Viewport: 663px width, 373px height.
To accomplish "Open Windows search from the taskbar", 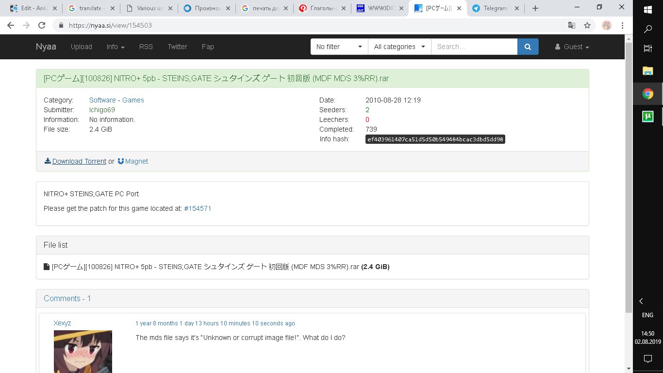I will click(x=647, y=29).
